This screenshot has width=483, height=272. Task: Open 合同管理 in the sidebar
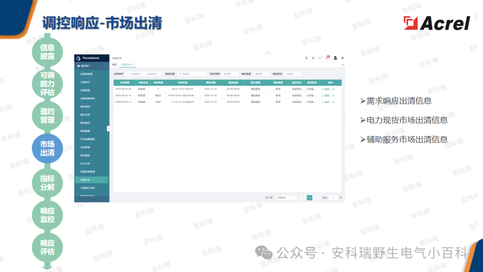tap(85, 147)
